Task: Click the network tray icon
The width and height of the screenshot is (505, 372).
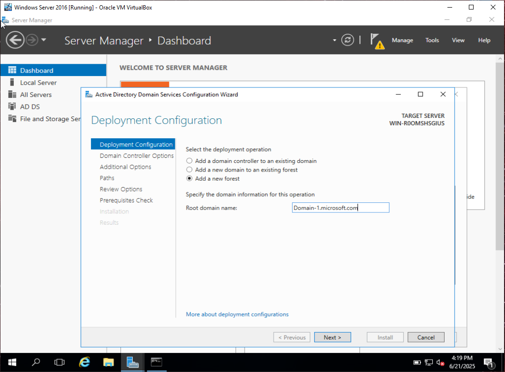Action: [x=429, y=362]
